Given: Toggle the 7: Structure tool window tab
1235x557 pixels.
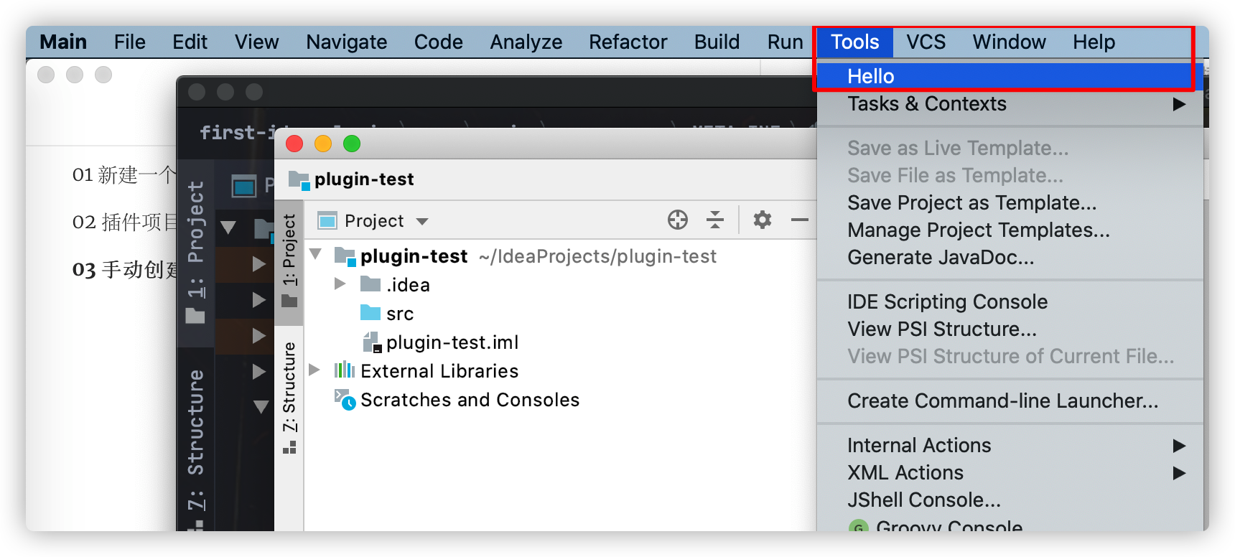Looking at the screenshot, I should (x=289, y=395).
